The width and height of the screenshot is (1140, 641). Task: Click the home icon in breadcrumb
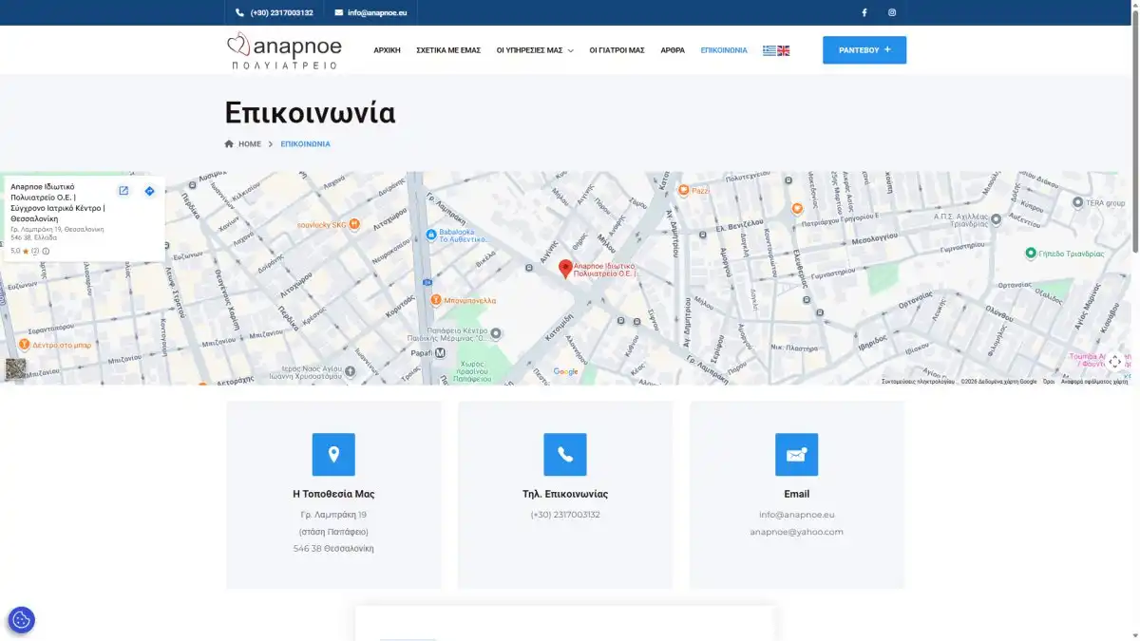[x=229, y=144]
